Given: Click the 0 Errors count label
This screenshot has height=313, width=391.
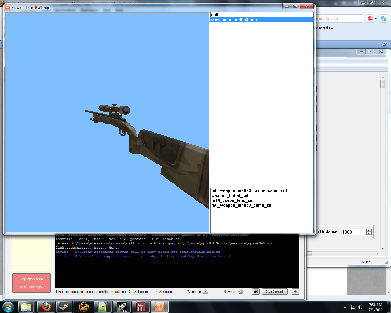Looking at the screenshot, I should coord(230,292).
